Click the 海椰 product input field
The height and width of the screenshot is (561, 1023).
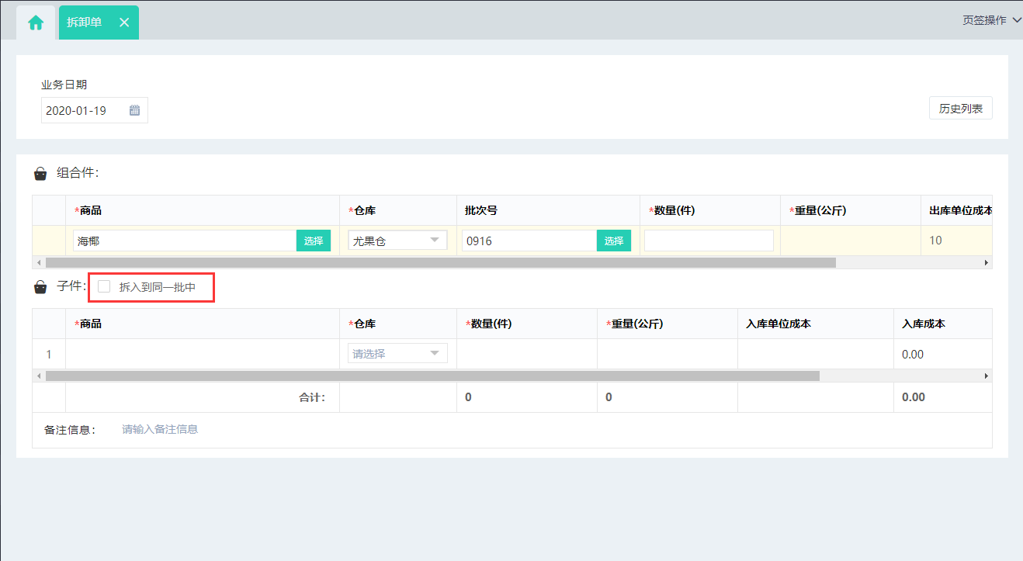point(185,241)
